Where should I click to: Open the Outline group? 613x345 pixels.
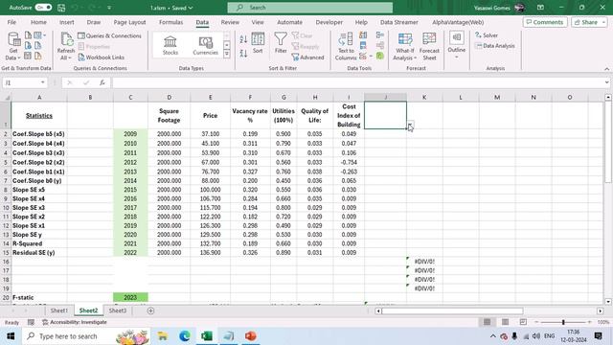[x=457, y=45]
